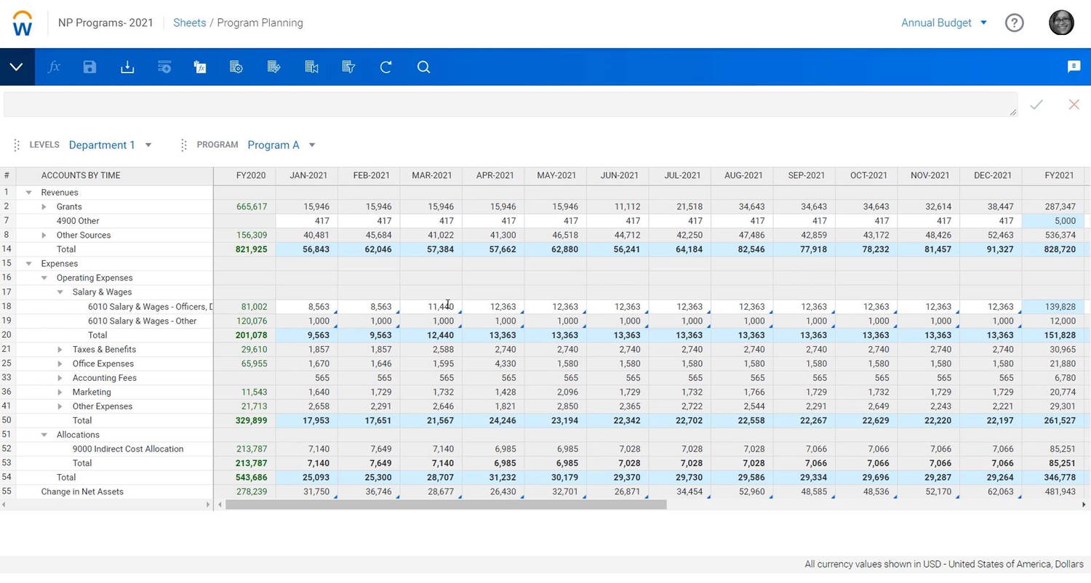Open Search using the magnifier icon

423,67
